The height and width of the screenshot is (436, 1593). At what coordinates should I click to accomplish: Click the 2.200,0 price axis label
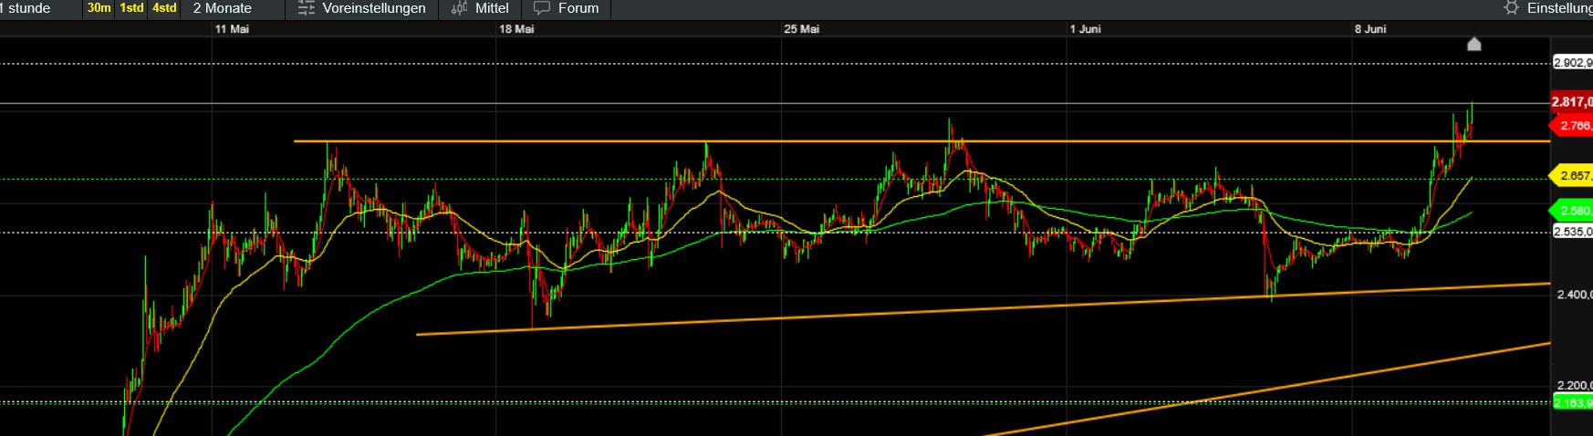pos(1575,386)
